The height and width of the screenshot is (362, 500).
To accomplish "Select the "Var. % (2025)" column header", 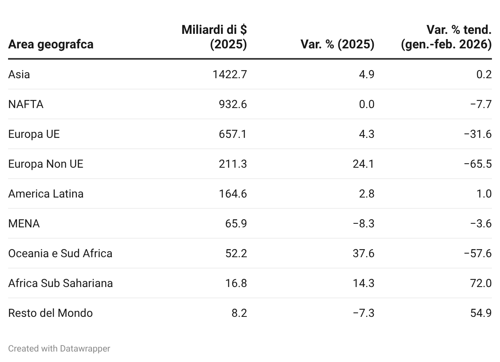I will (337, 44).
